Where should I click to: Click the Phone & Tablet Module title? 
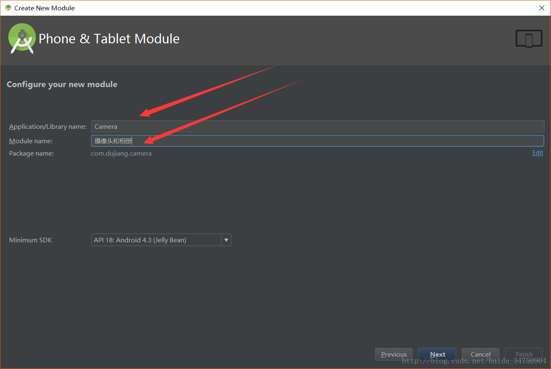(109, 39)
